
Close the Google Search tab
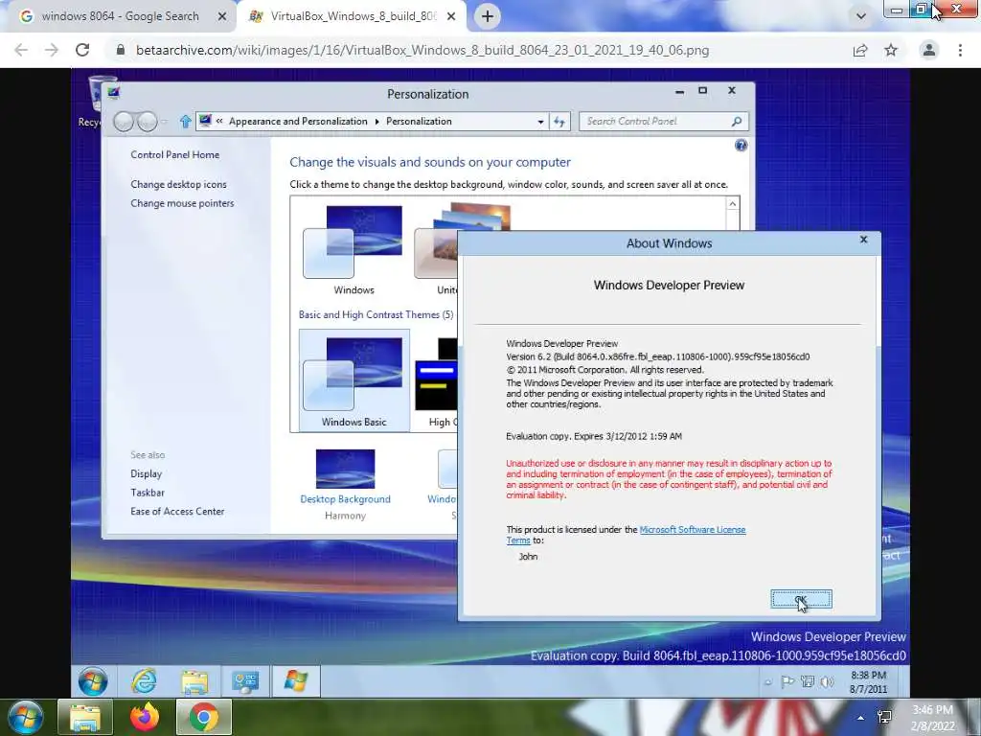click(221, 17)
